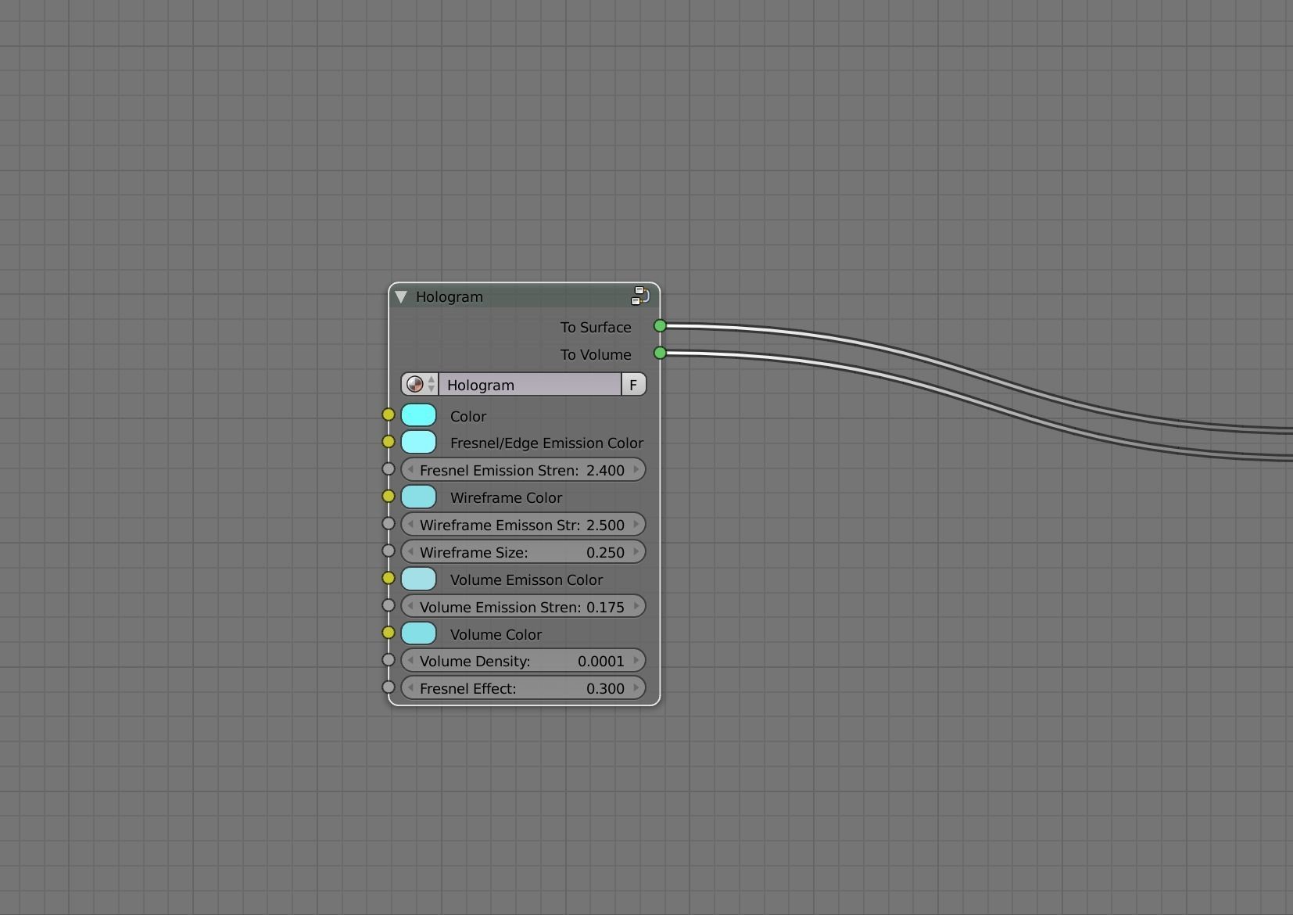Click Volume Color input socket
1293x915 pixels.
tap(389, 633)
